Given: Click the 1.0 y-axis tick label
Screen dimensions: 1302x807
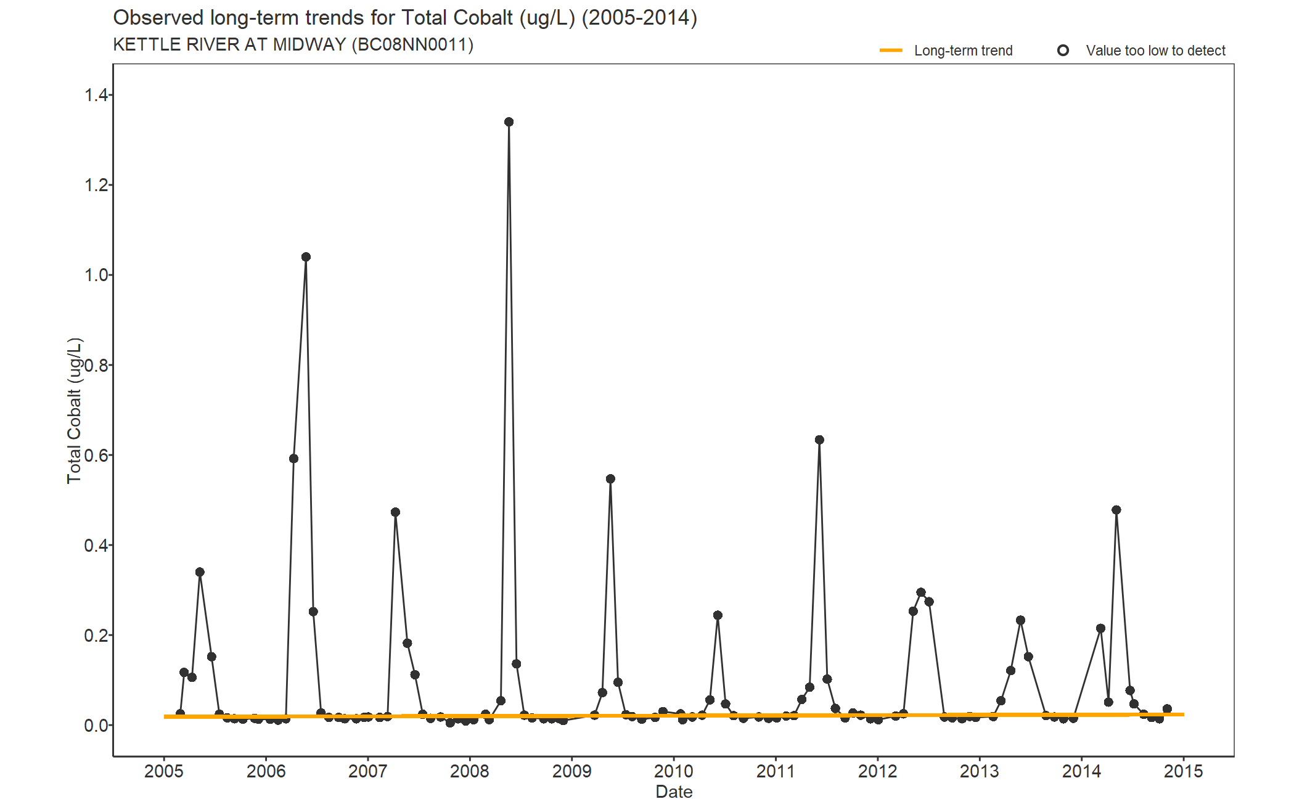Looking at the screenshot, I should point(96,275).
